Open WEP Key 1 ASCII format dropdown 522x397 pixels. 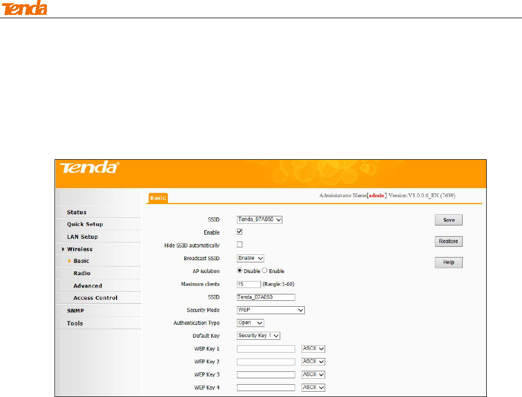[313, 349]
